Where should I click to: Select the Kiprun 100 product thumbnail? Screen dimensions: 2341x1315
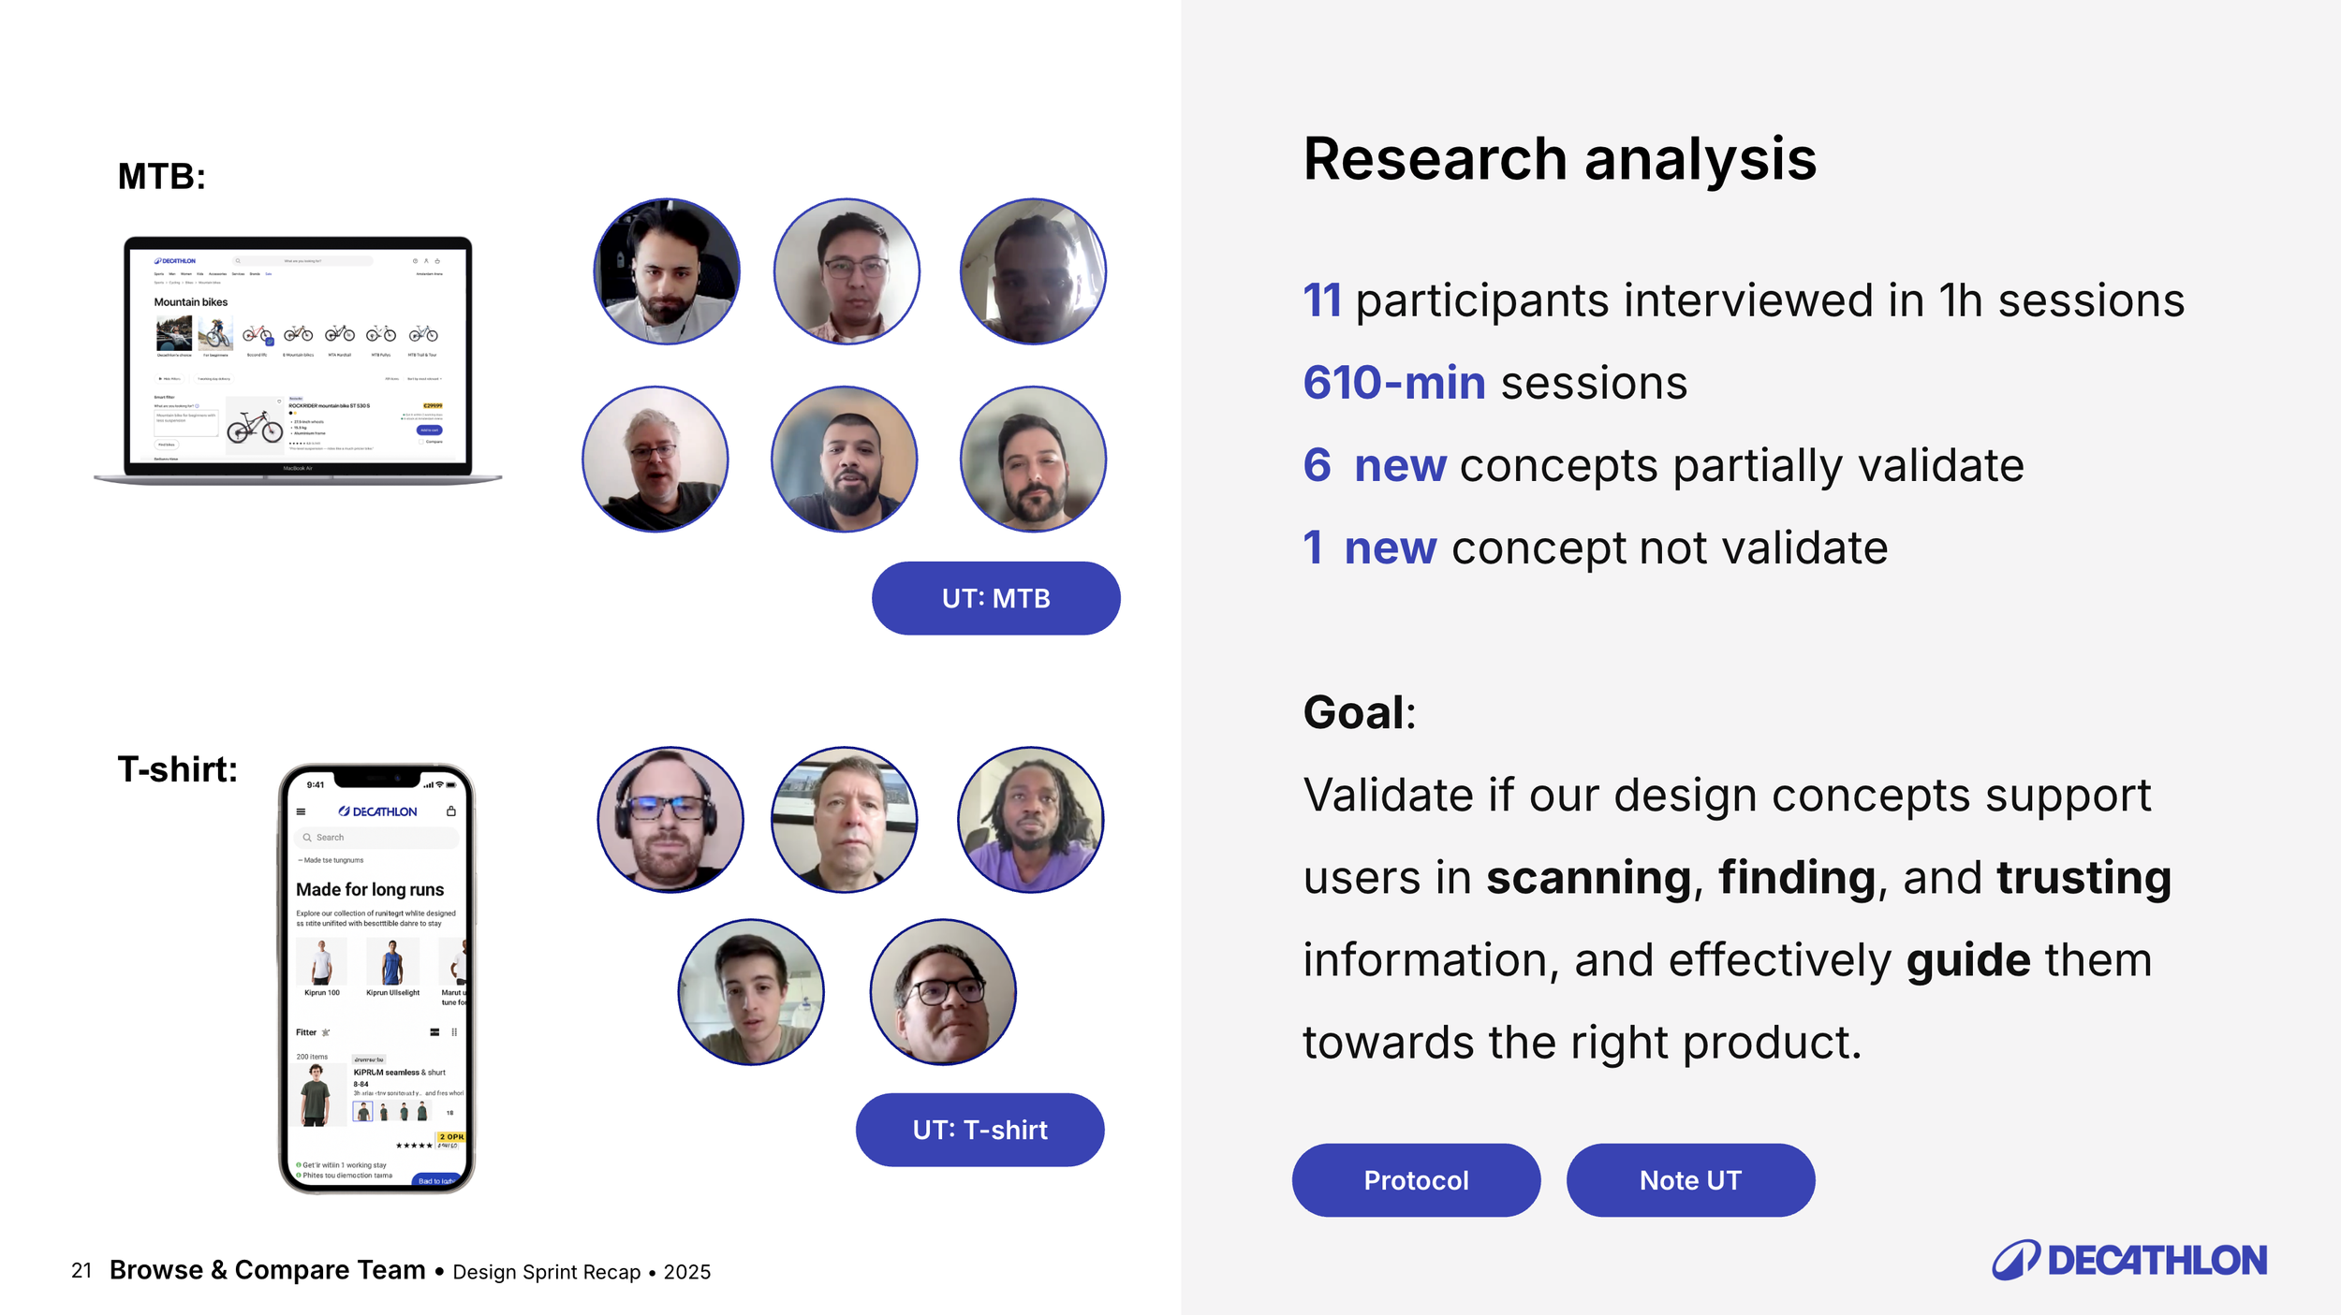321,961
